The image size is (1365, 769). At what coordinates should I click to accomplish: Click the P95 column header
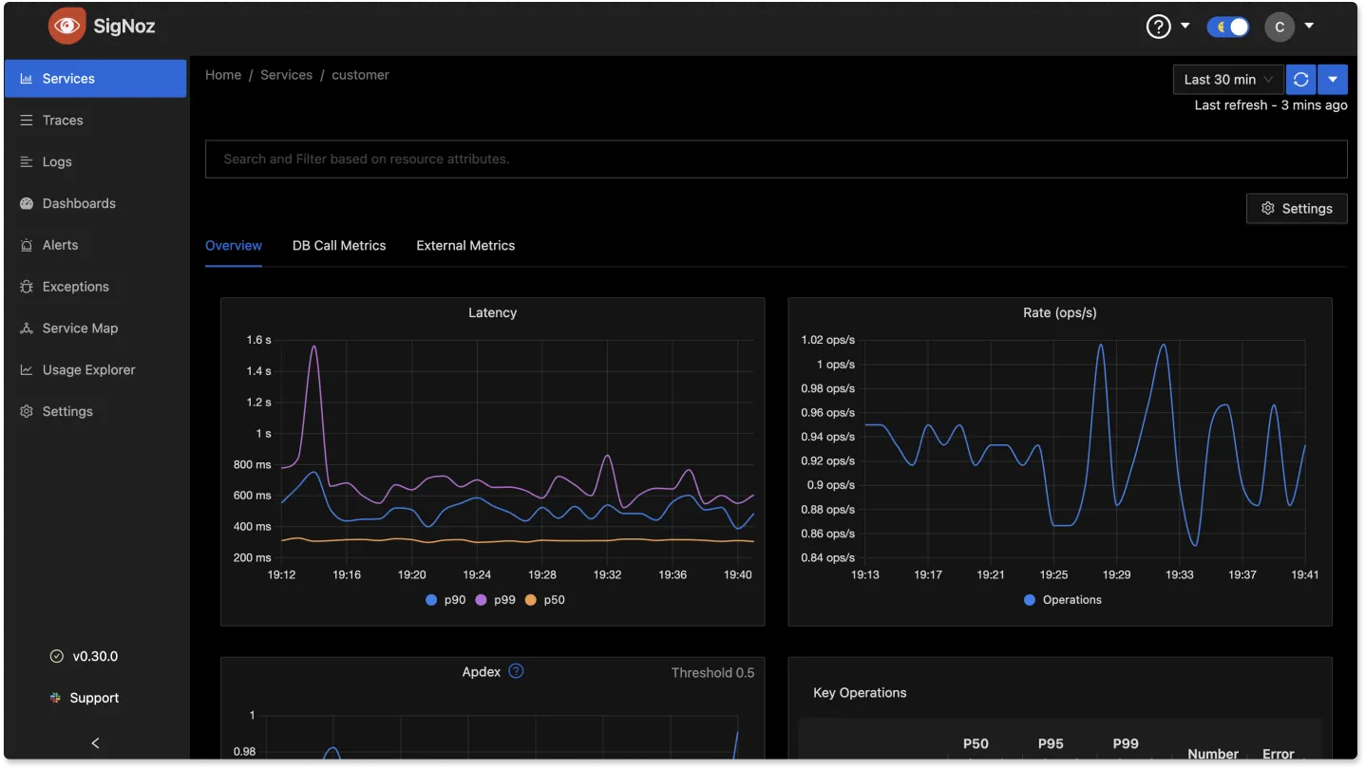(1051, 744)
